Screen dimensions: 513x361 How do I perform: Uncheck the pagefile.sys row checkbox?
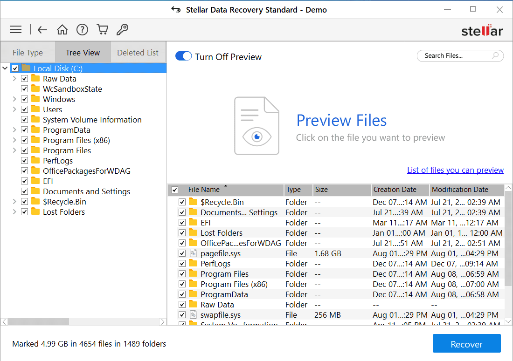pos(182,253)
